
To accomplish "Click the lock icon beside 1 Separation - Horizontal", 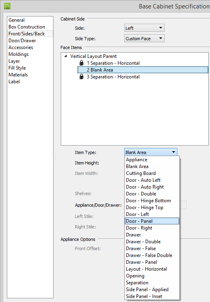I will click(82, 63).
